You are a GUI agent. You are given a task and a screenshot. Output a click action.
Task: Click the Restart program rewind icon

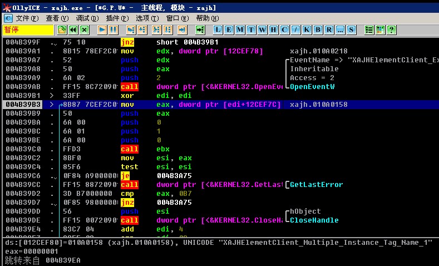[x=73, y=29]
